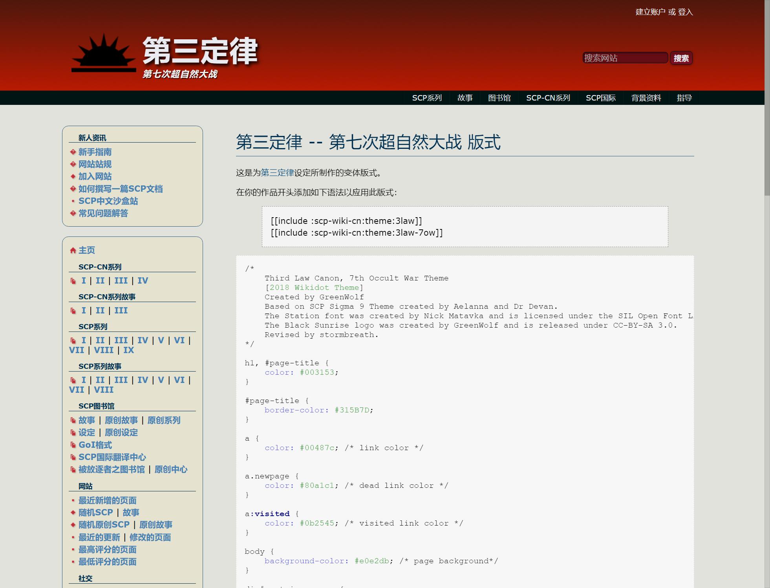
Task: Open the SCP系列 top navigation menu
Action: pos(427,98)
